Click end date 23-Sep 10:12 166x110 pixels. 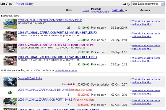pos(119,65)
